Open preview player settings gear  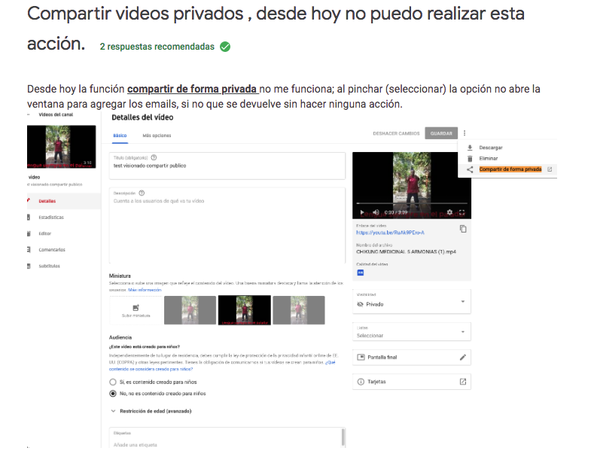click(449, 212)
